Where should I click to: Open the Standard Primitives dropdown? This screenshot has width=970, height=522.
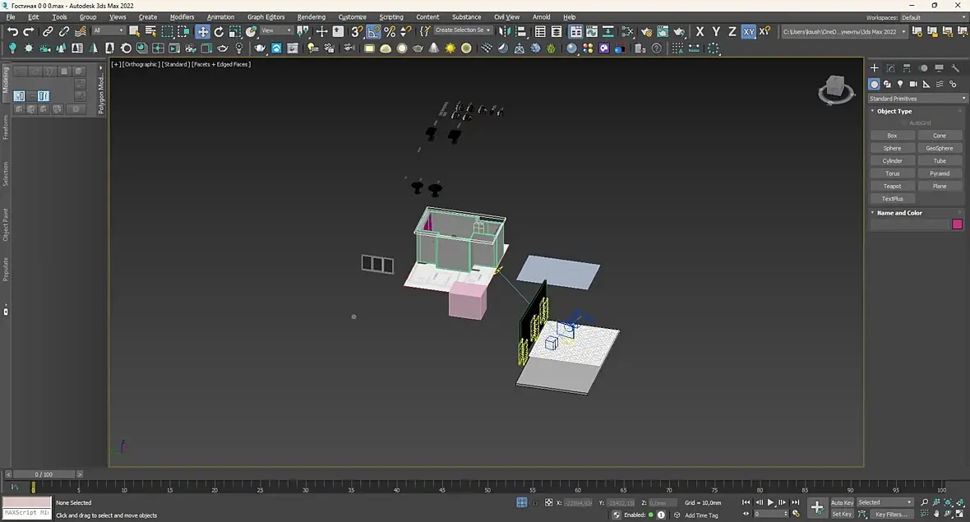tap(918, 99)
